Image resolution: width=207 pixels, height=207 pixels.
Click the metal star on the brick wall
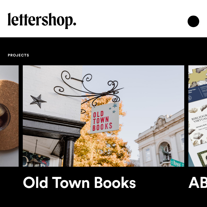(x=38, y=101)
